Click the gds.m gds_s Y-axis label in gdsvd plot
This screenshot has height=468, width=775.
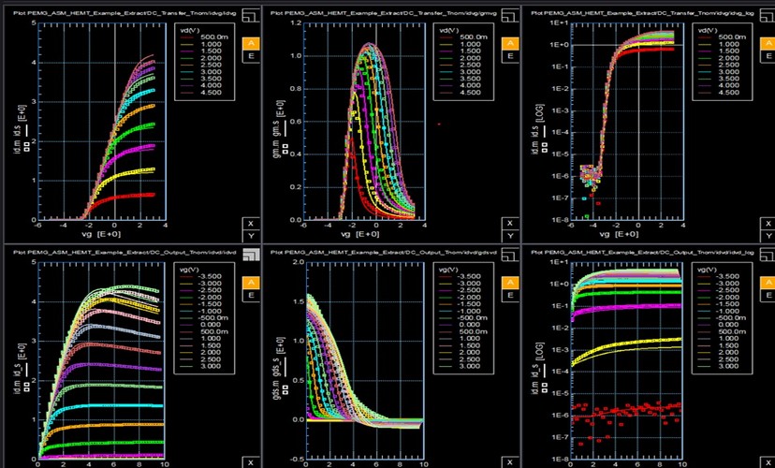coord(278,369)
